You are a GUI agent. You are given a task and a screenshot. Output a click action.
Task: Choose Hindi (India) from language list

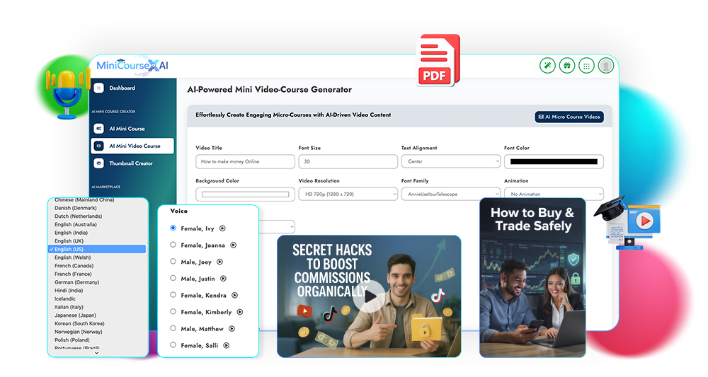click(69, 291)
